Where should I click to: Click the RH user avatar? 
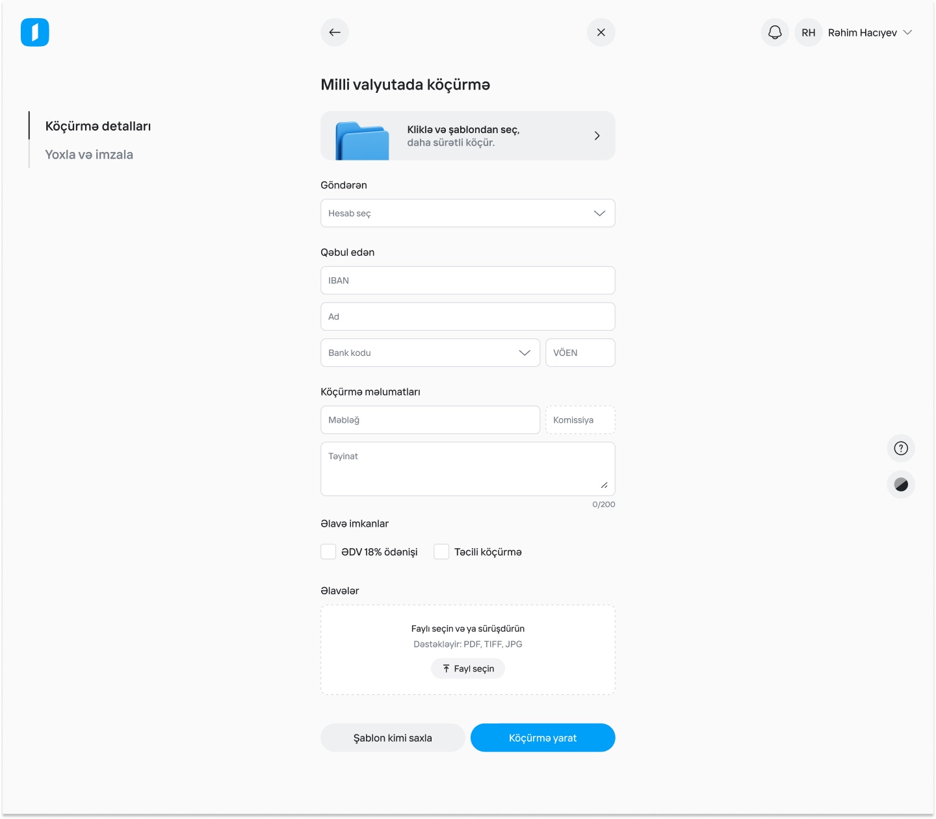coord(809,32)
